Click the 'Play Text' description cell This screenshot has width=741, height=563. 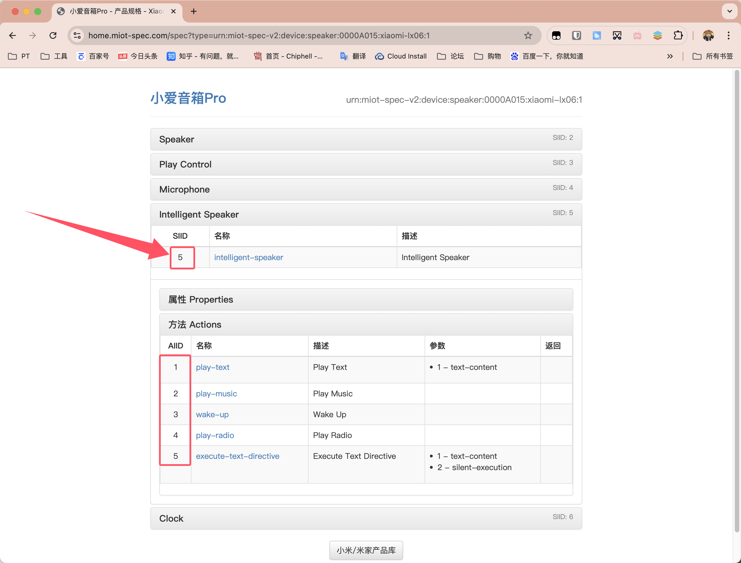point(366,370)
